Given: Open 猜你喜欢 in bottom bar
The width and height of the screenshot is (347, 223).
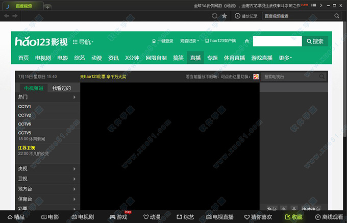Looking at the screenshot, I should [x=258, y=217].
